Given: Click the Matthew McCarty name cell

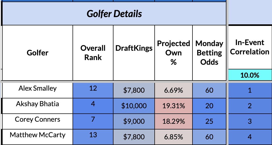Looking at the screenshot, I should pyautogui.click(x=38, y=135).
